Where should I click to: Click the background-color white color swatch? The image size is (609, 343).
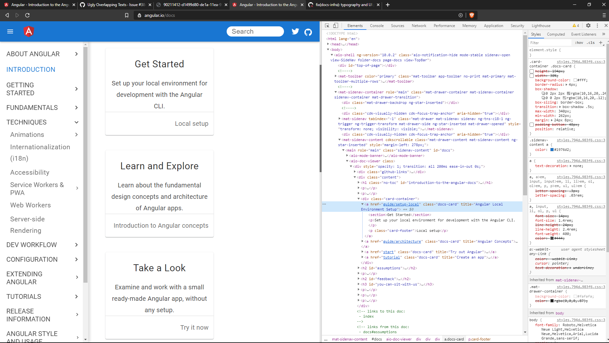[576, 80]
